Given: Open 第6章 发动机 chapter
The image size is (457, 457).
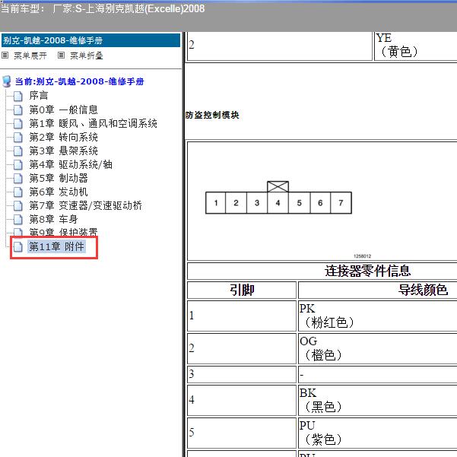Looking at the screenshot, I should (x=59, y=192).
